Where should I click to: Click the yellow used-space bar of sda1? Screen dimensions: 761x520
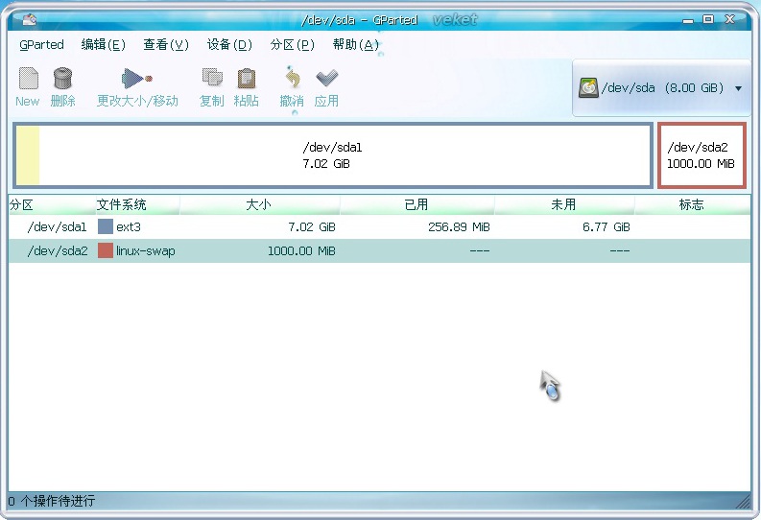click(28, 155)
